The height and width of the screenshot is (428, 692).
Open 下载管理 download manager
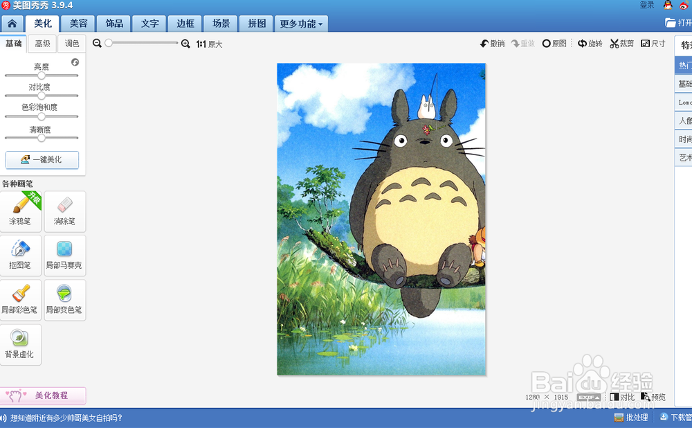(x=675, y=418)
